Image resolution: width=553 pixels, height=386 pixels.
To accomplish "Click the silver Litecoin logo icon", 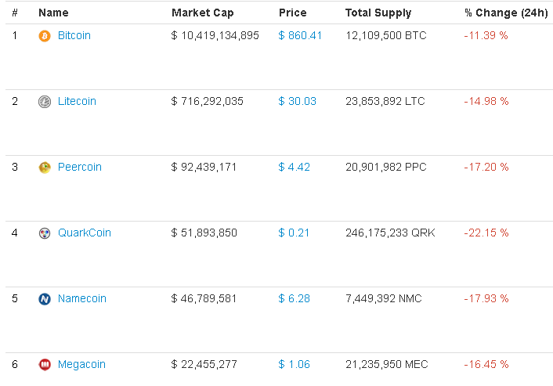I will pyautogui.click(x=45, y=102).
